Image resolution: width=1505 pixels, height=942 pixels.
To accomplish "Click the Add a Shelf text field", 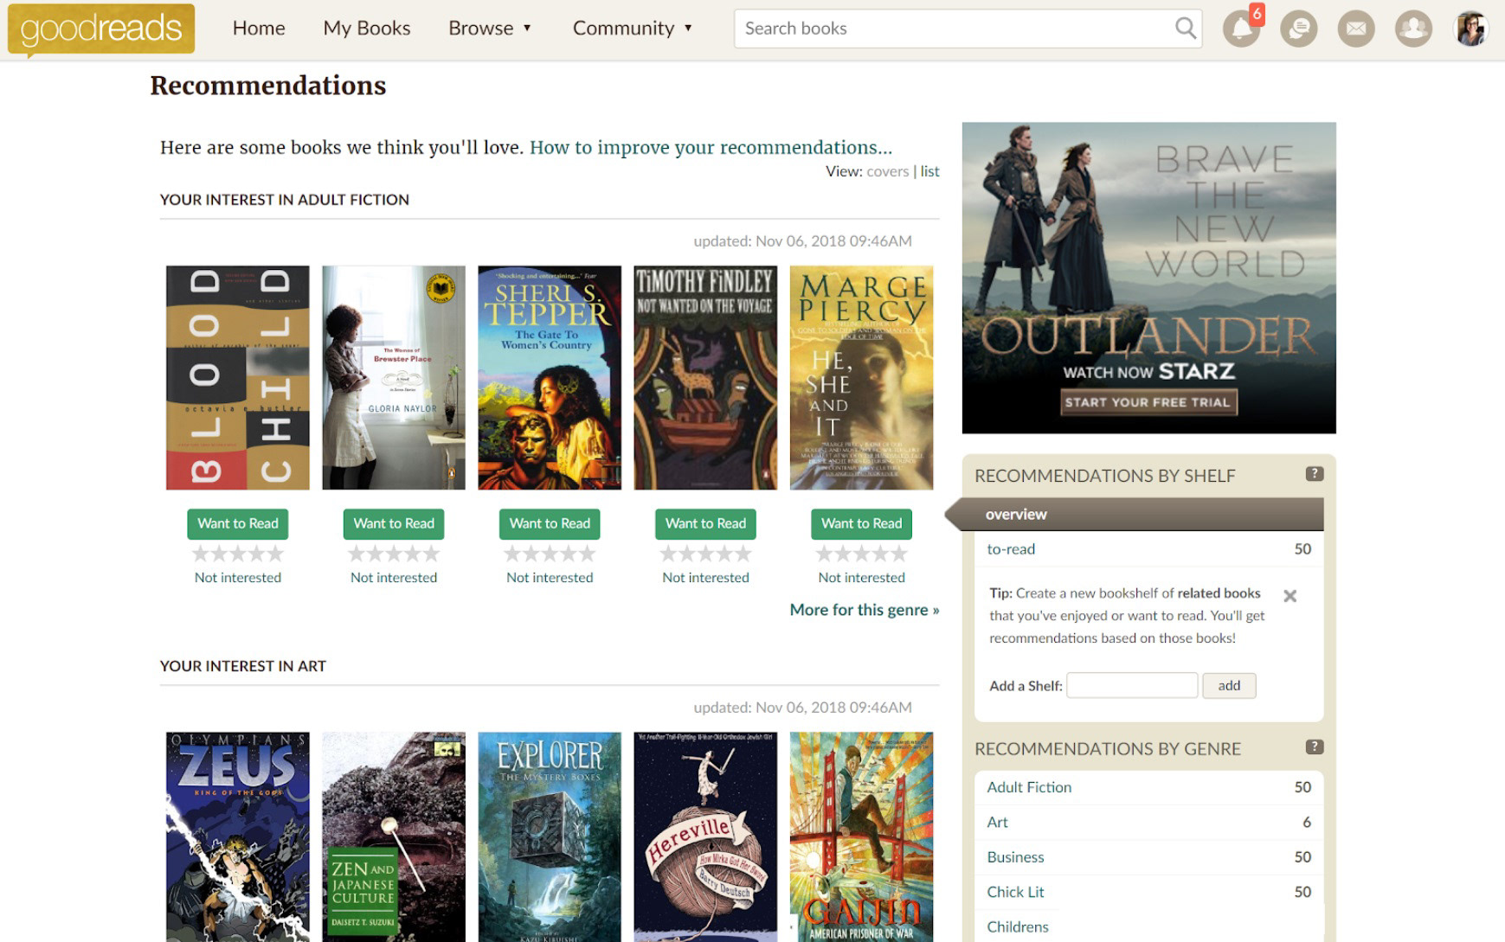I will 1132,686.
